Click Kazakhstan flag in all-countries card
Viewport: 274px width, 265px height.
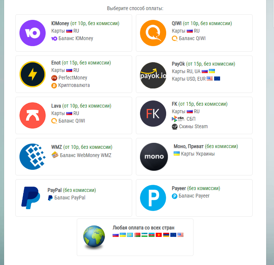(130, 235)
